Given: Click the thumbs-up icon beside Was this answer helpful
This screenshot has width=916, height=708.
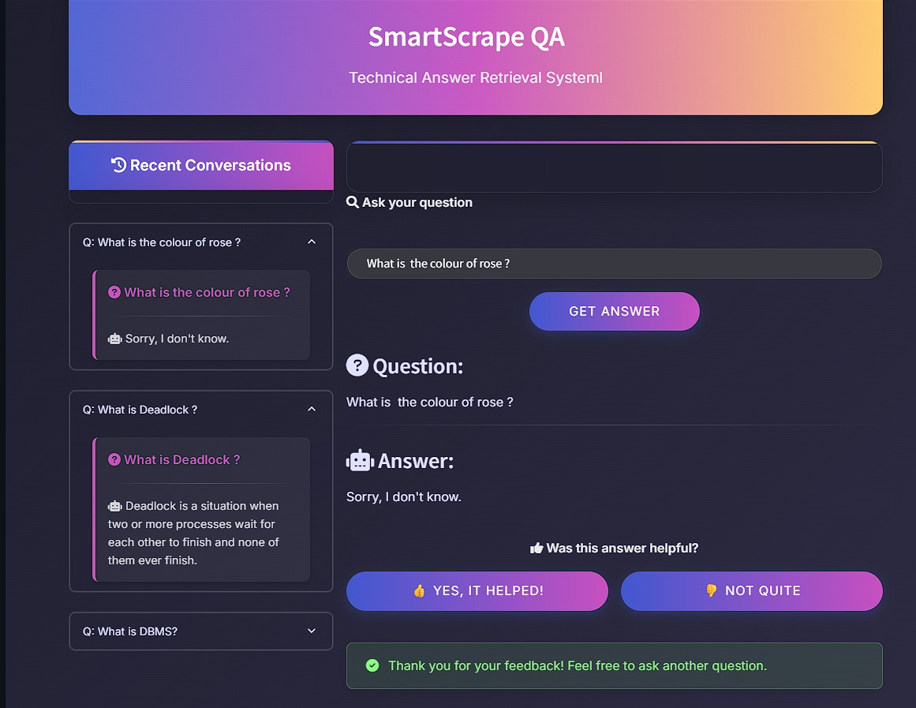Looking at the screenshot, I should [537, 549].
